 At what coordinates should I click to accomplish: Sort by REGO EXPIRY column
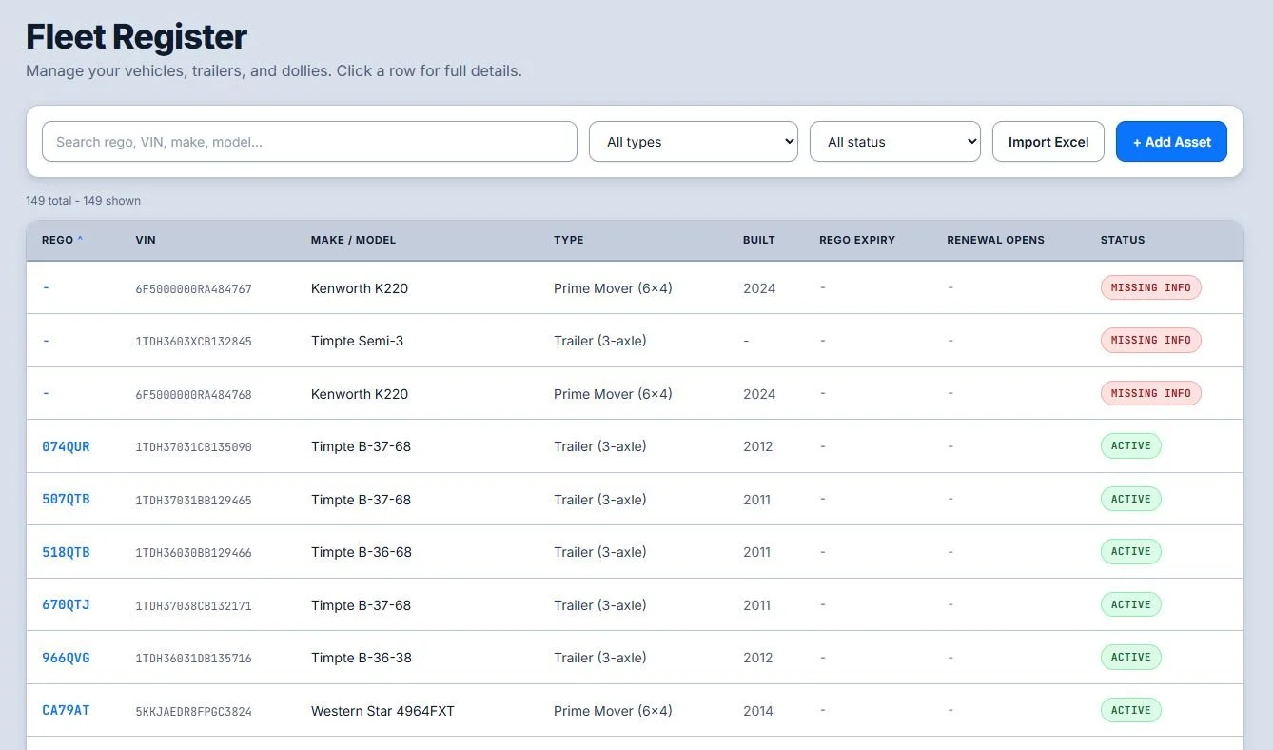pyautogui.click(x=857, y=240)
